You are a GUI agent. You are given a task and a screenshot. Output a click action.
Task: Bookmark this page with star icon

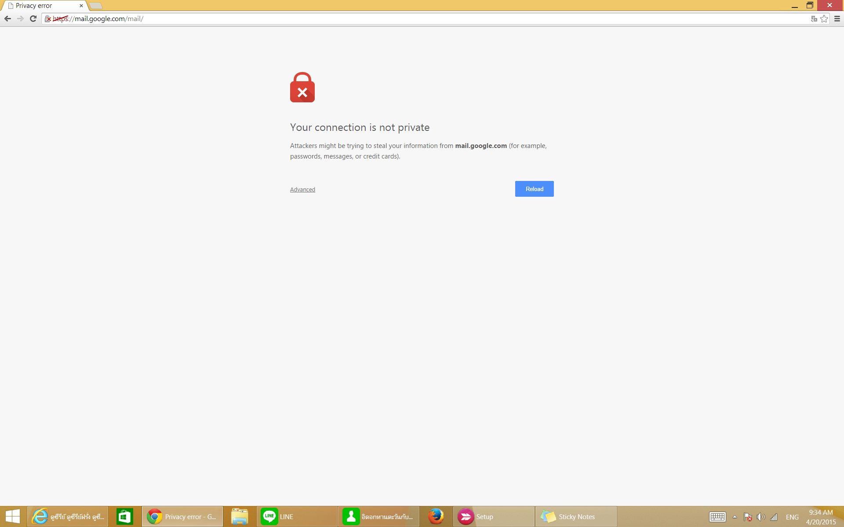point(824,18)
